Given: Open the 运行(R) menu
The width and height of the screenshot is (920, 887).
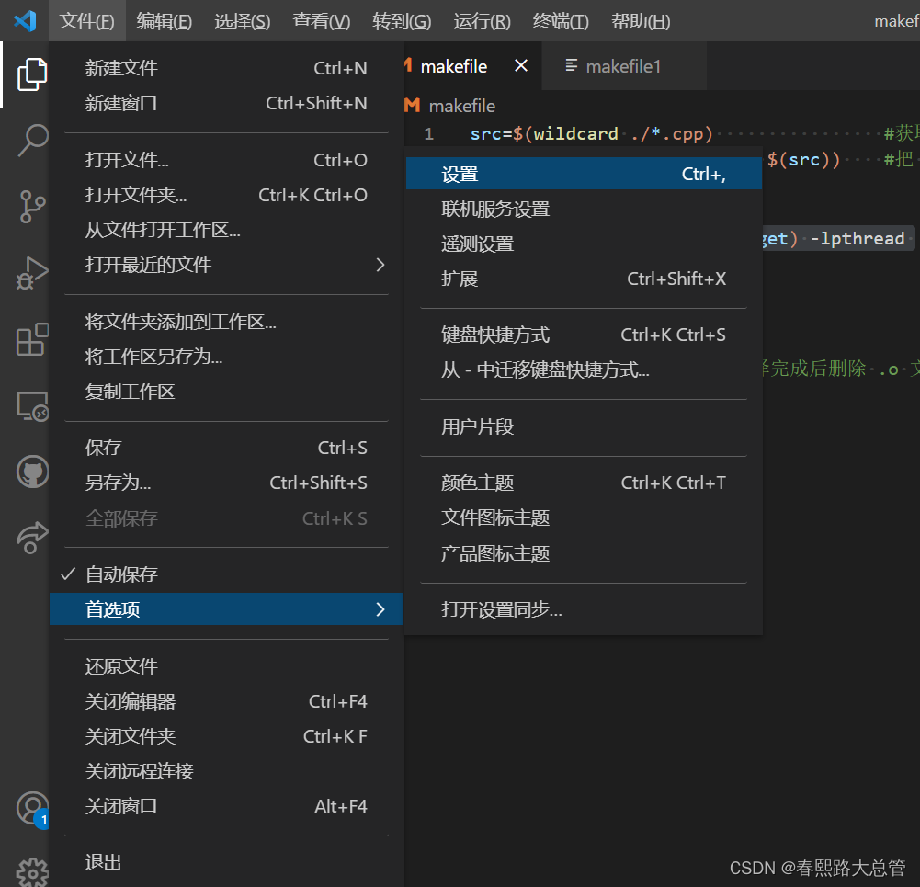Looking at the screenshot, I should tap(483, 21).
